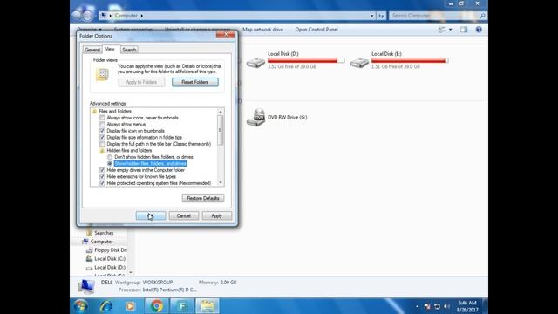Open Google Chrome from the taskbar
558x314 pixels.
(x=156, y=306)
